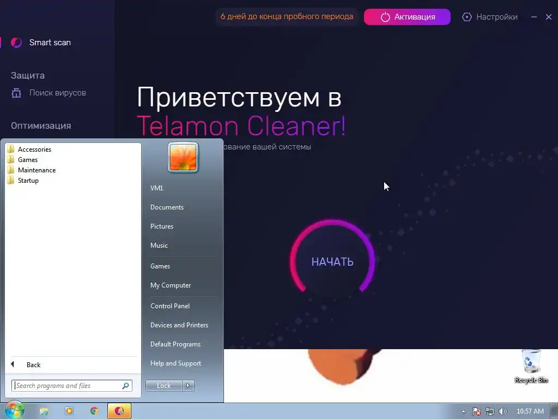Click the Активация activation button
This screenshot has height=419, width=558.
click(407, 17)
